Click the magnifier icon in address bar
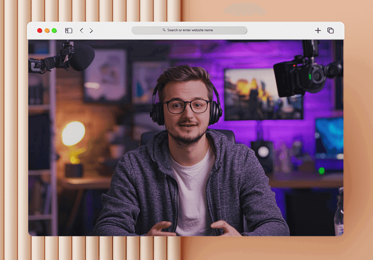 164,30
